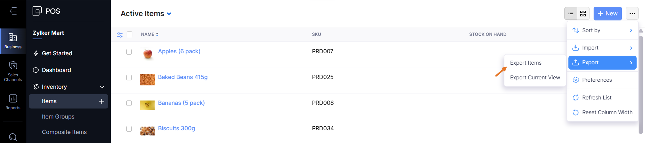Viewport: 645px width, 143px height.
Task: Switch to grid view icon
Action: click(x=583, y=14)
